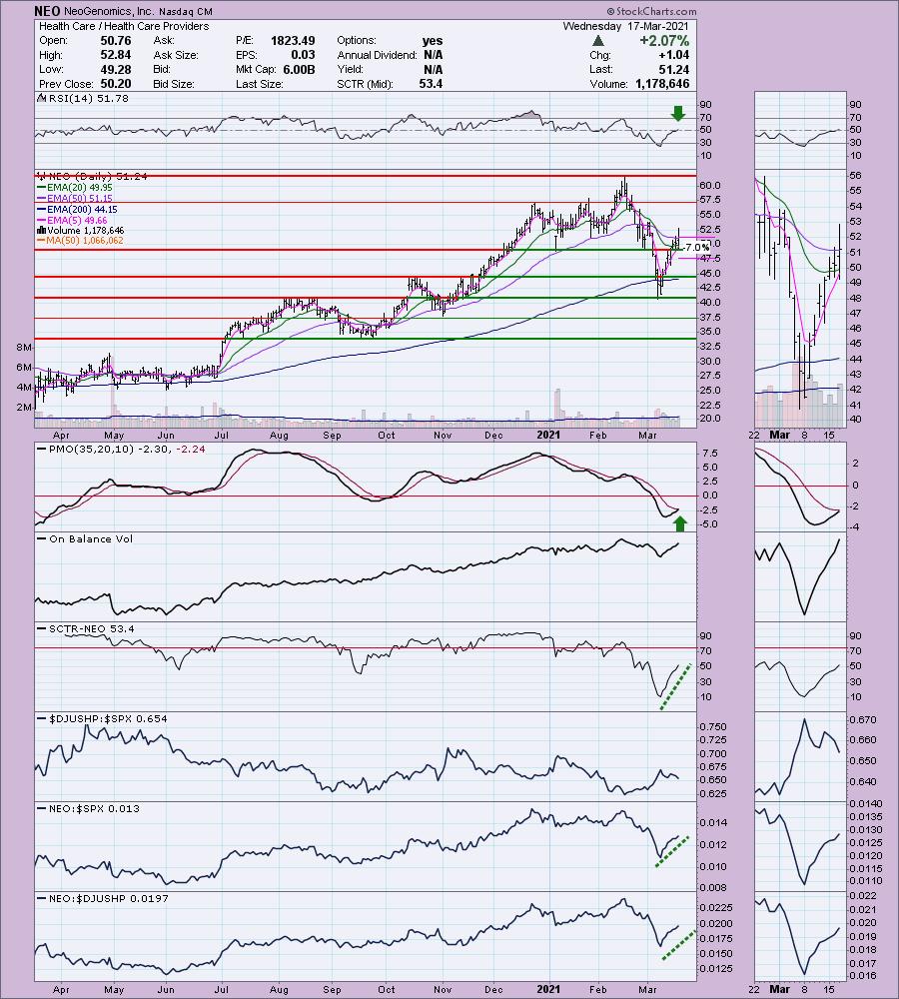
Task: Click the 2021 year label under price chart
Action: [548, 435]
